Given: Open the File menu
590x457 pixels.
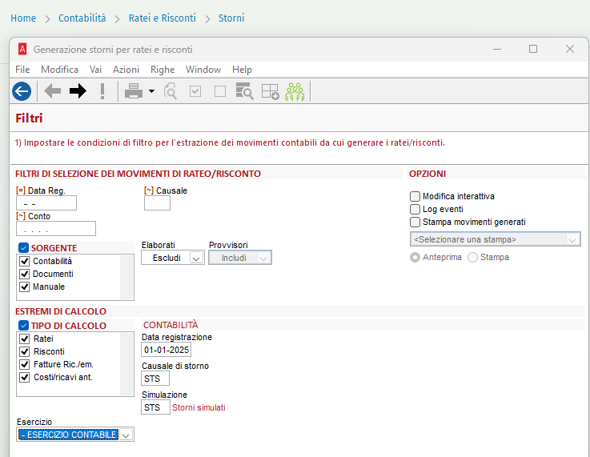Looking at the screenshot, I should coord(22,70).
